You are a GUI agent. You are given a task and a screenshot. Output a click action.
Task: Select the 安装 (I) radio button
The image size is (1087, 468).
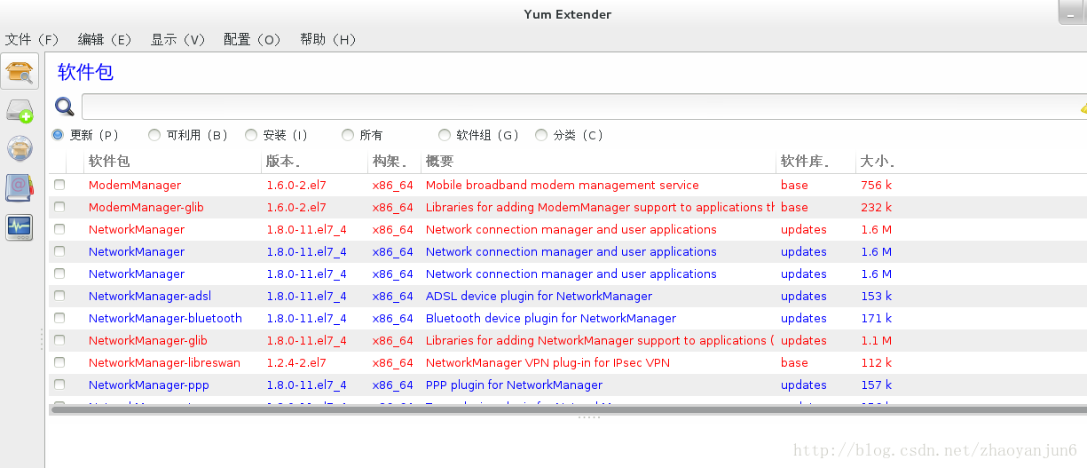coord(251,135)
